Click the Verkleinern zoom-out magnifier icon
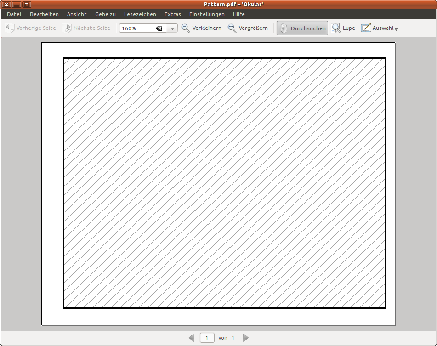This screenshot has height=346, width=437. pos(186,28)
